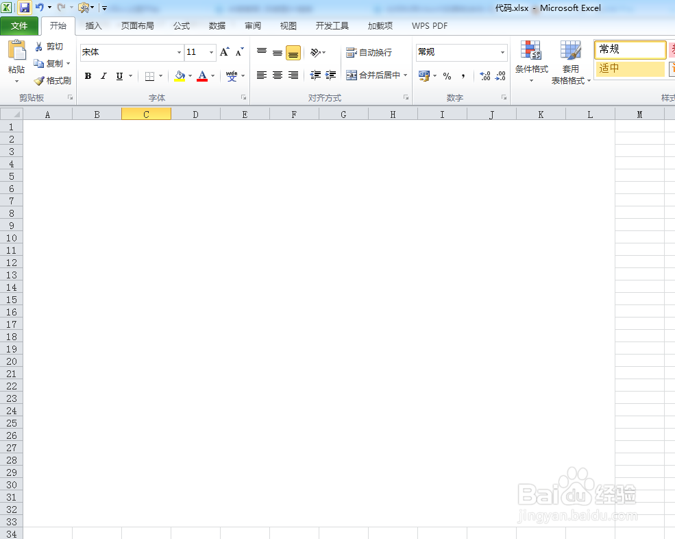Increase decimal places
The width and height of the screenshot is (675, 539).
pos(484,76)
